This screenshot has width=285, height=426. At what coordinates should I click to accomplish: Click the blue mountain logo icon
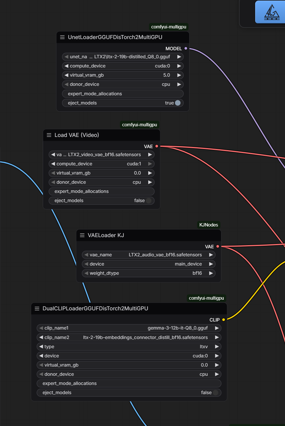click(x=271, y=12)
